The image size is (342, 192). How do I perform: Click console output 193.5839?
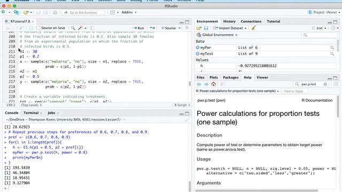[21, 167]
